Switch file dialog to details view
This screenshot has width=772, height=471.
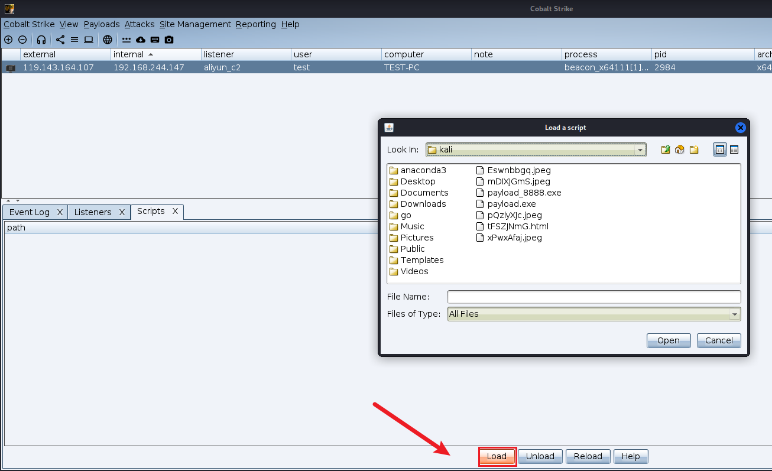734,150
